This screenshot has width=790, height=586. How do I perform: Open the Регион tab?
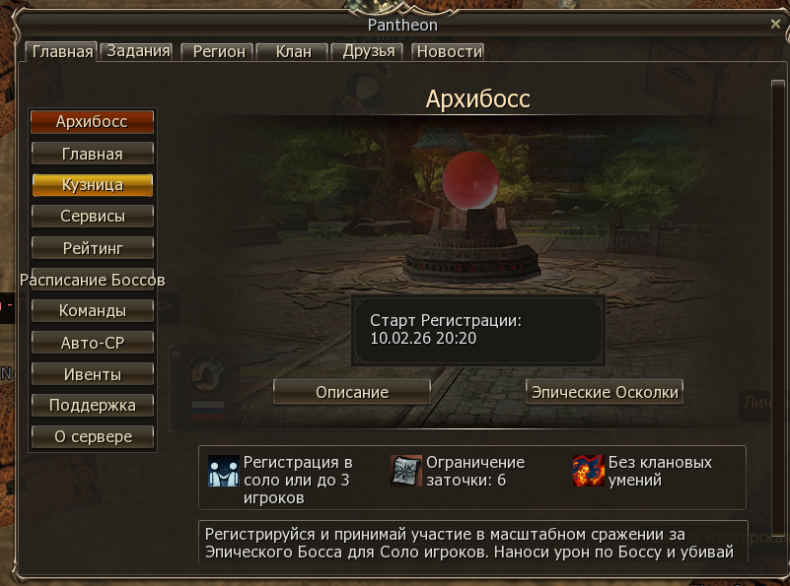click(219, 51)
